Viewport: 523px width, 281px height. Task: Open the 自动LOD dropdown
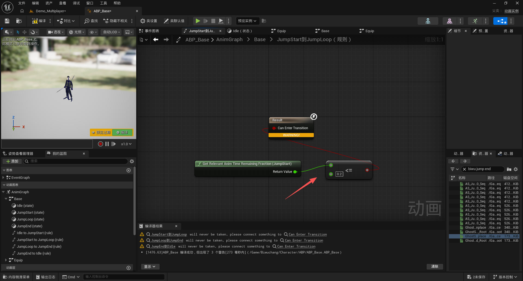tap(111, 32)
